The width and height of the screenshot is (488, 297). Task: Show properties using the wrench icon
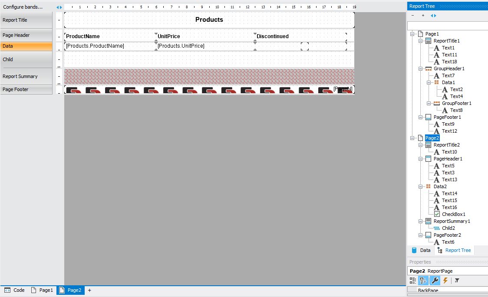click(434, 281)
